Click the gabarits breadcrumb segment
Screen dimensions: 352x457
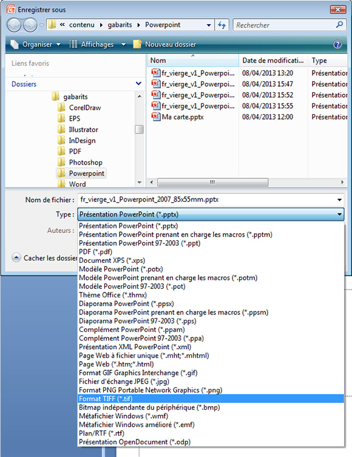(x=120, y=25)
